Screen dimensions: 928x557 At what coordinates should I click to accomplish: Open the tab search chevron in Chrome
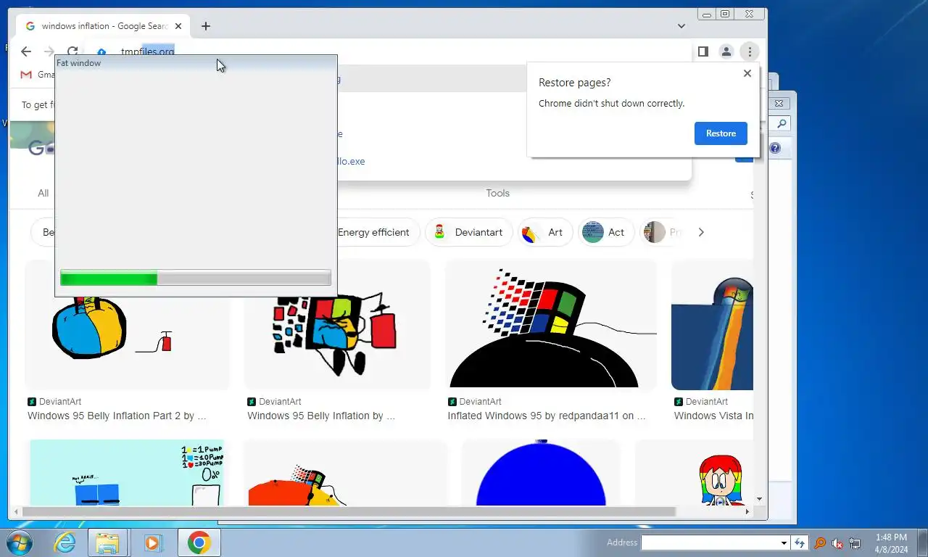point(681,26)
